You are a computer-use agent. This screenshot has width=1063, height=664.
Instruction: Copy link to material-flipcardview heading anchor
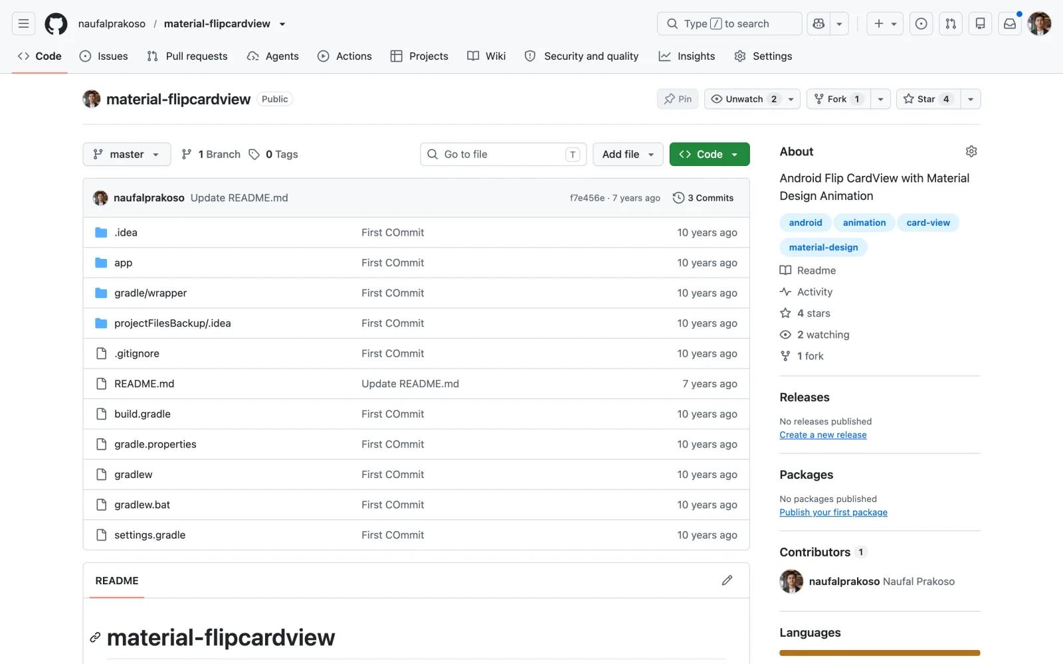click(x=95, y=637)
